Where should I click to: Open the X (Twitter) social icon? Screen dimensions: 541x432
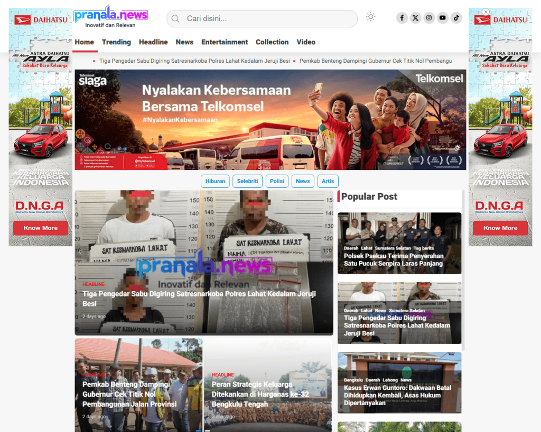pos(416,18)
